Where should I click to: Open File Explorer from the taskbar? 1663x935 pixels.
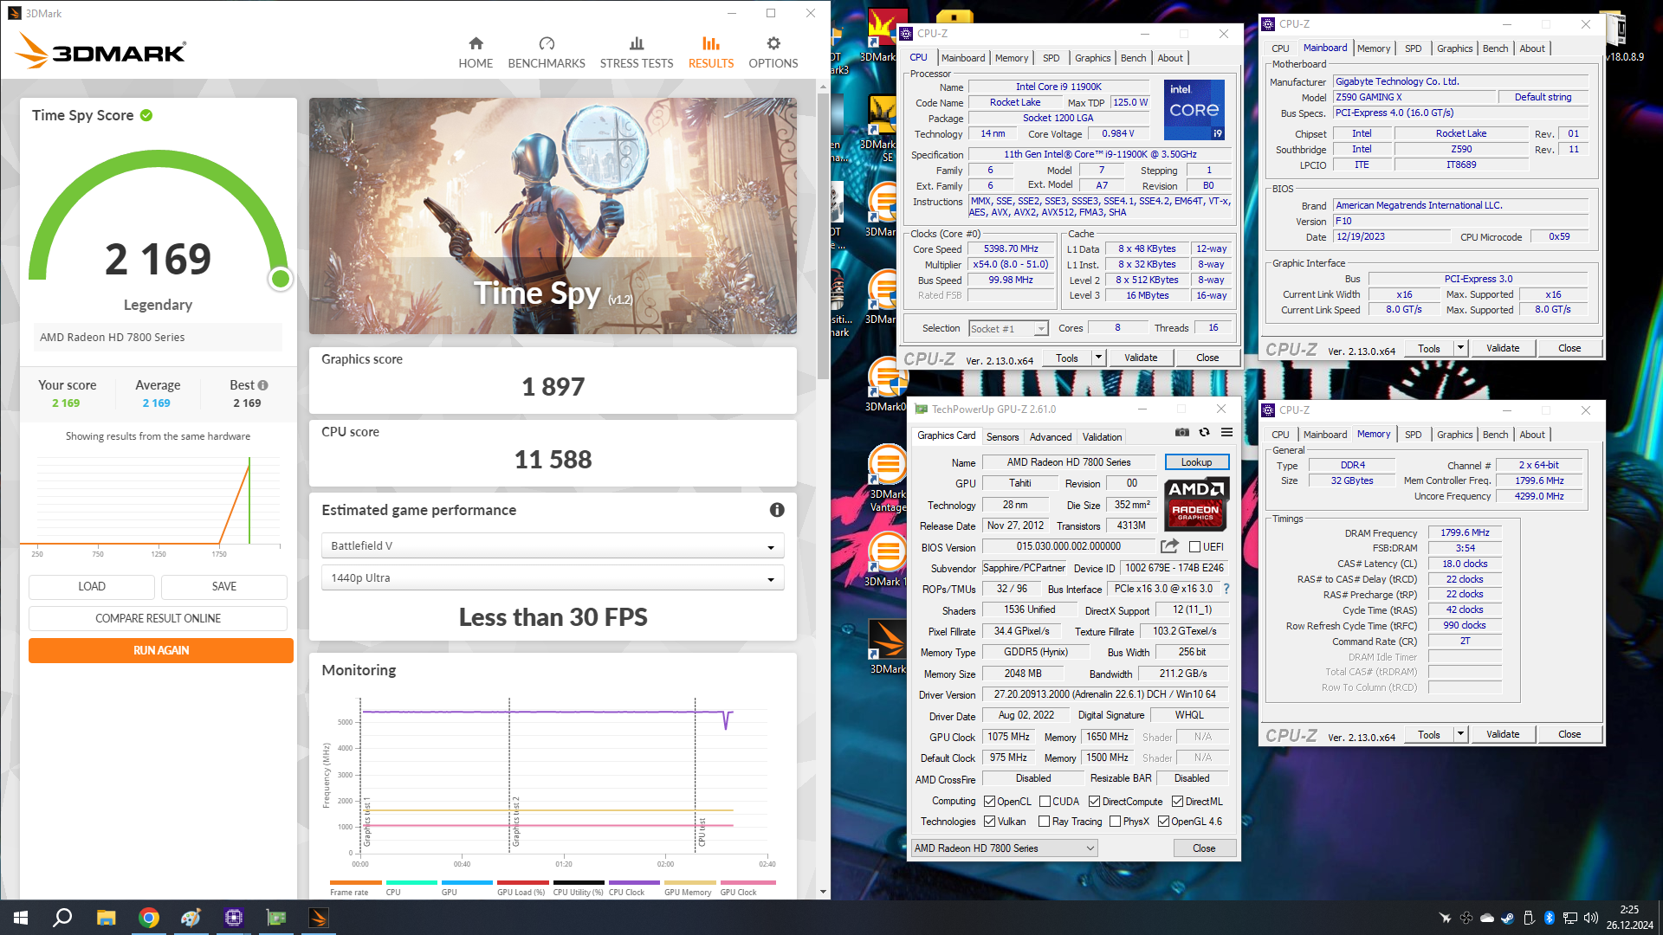point(106,918)
